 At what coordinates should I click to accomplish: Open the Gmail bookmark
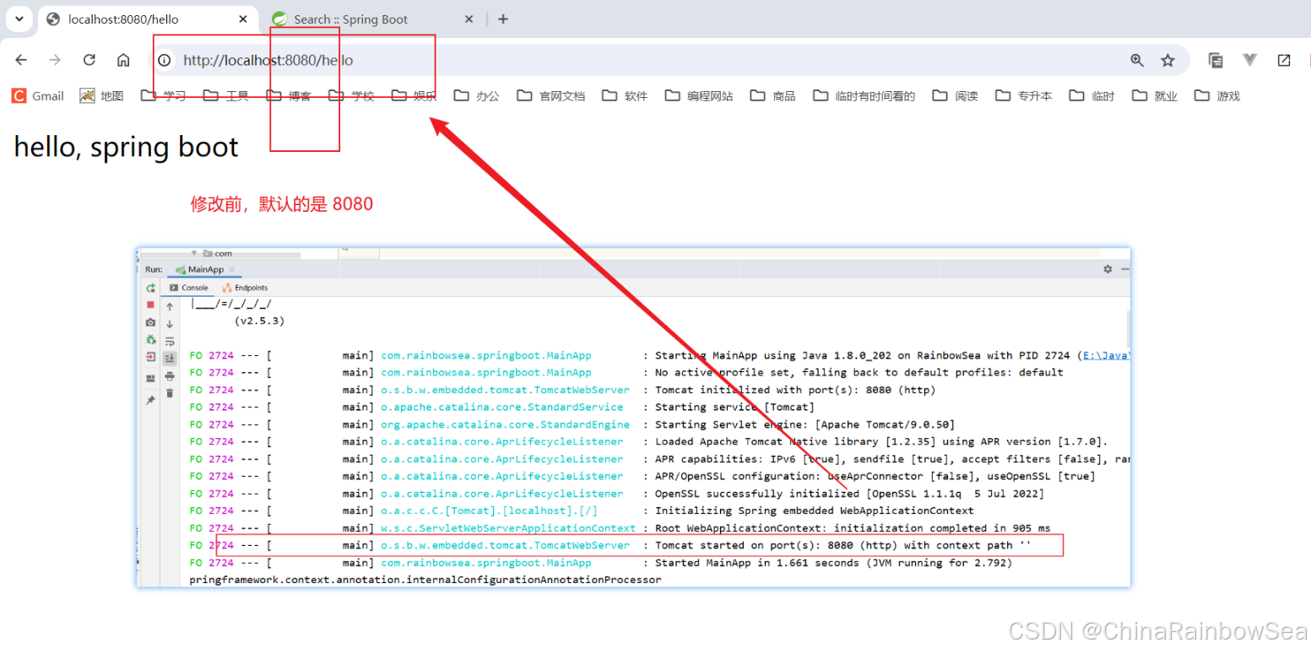[38, 96]
